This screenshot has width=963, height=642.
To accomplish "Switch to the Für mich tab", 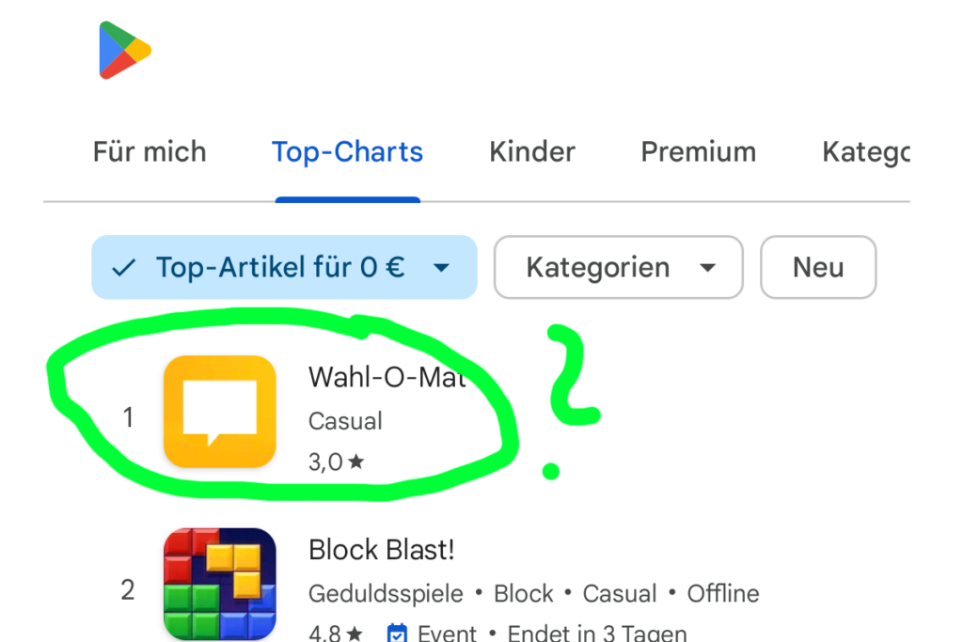I will pyautogui.click(x=150, y=151).
